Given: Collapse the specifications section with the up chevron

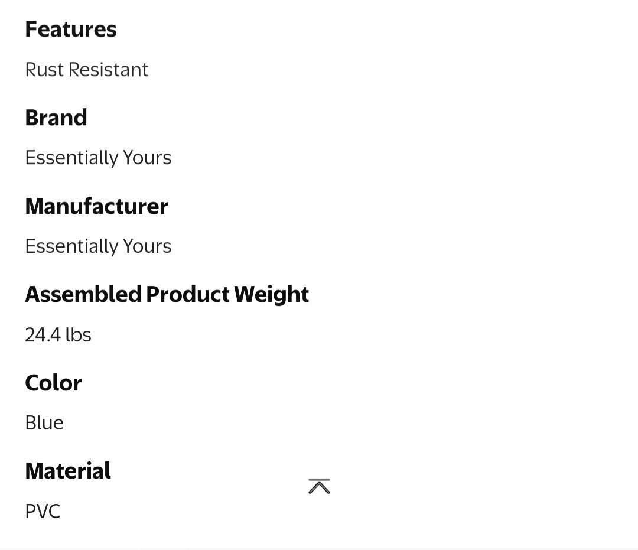Looking at the screenshot, I should point(319,486).
